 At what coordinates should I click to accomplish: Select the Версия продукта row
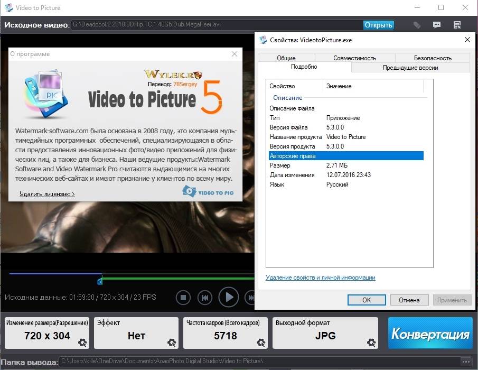point(346,146)
